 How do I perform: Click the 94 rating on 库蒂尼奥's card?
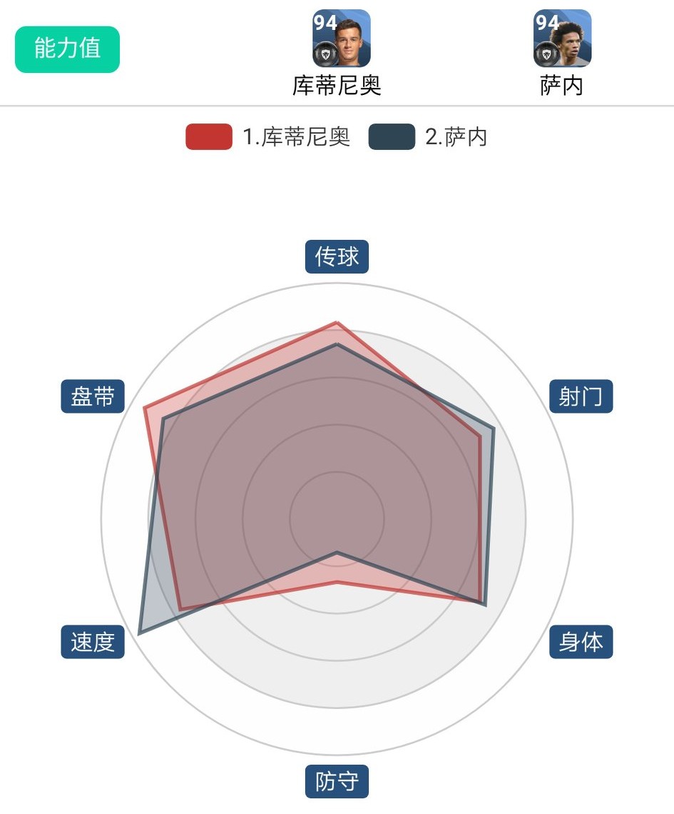click(x=325, y=23)
